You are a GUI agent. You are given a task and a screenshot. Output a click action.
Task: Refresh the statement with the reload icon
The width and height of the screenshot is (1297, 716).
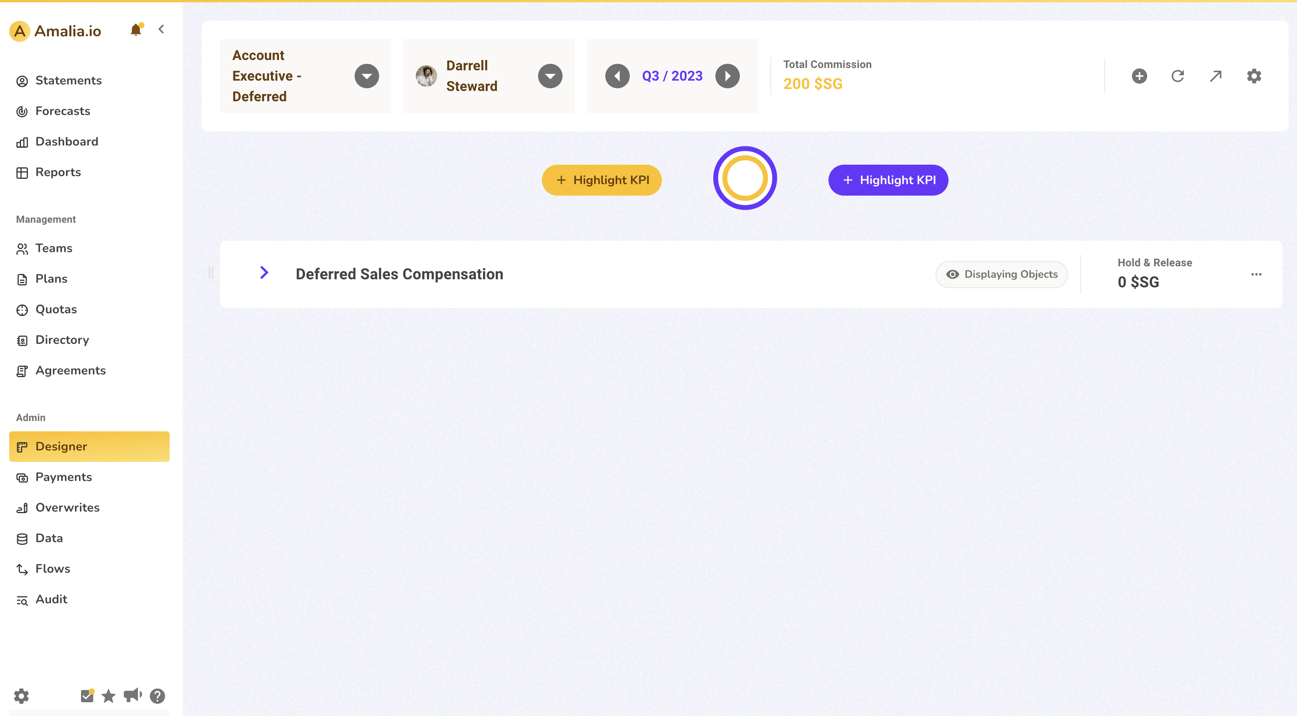pyautogui.click(x=1178, y=76)
